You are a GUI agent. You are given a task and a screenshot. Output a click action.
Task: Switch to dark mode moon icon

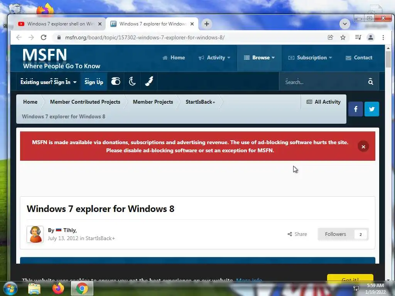132,81
